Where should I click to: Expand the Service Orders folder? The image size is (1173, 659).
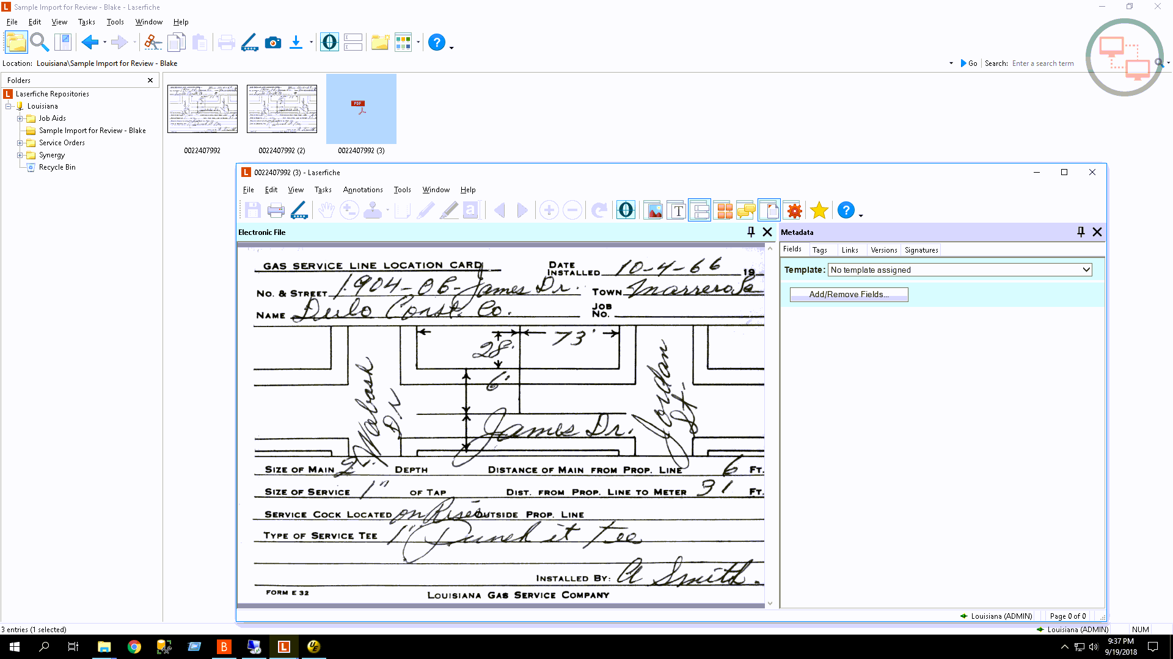tap(20, 143)
